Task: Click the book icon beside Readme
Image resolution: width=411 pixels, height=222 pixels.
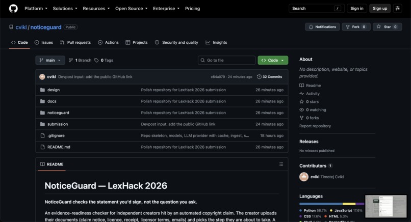Action: [x=302, y=86]
